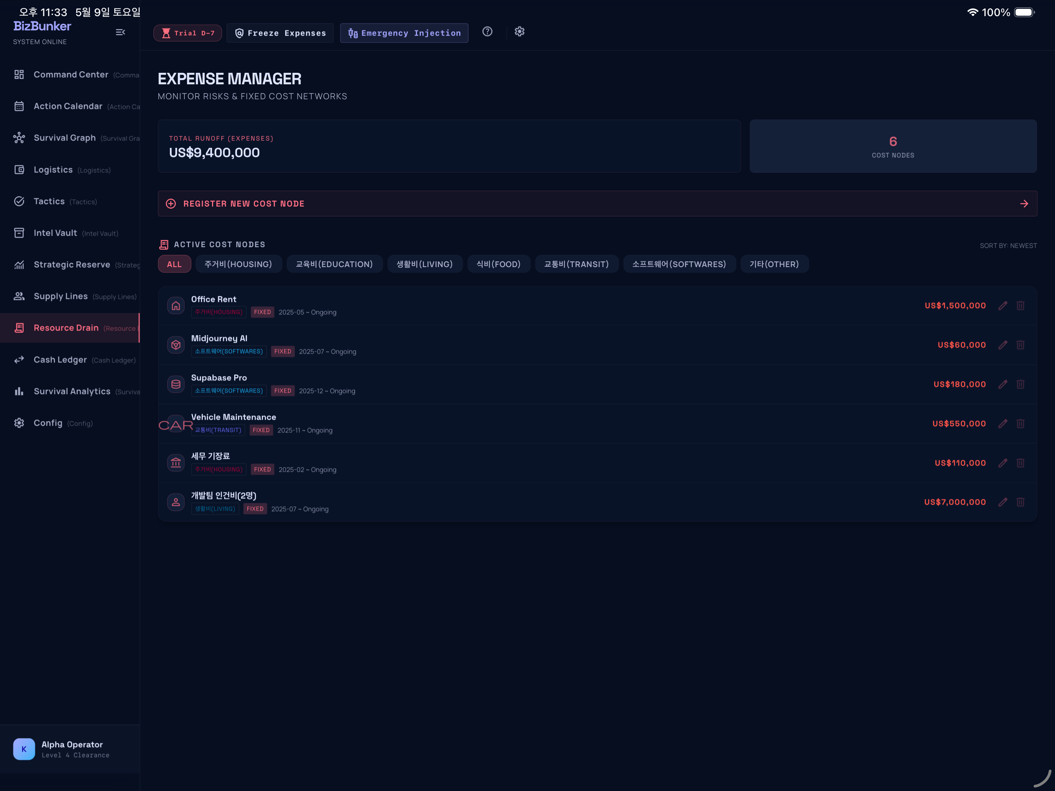Open Logistics in sidebar
This screenshot has width=1055, height=791.
70,170
